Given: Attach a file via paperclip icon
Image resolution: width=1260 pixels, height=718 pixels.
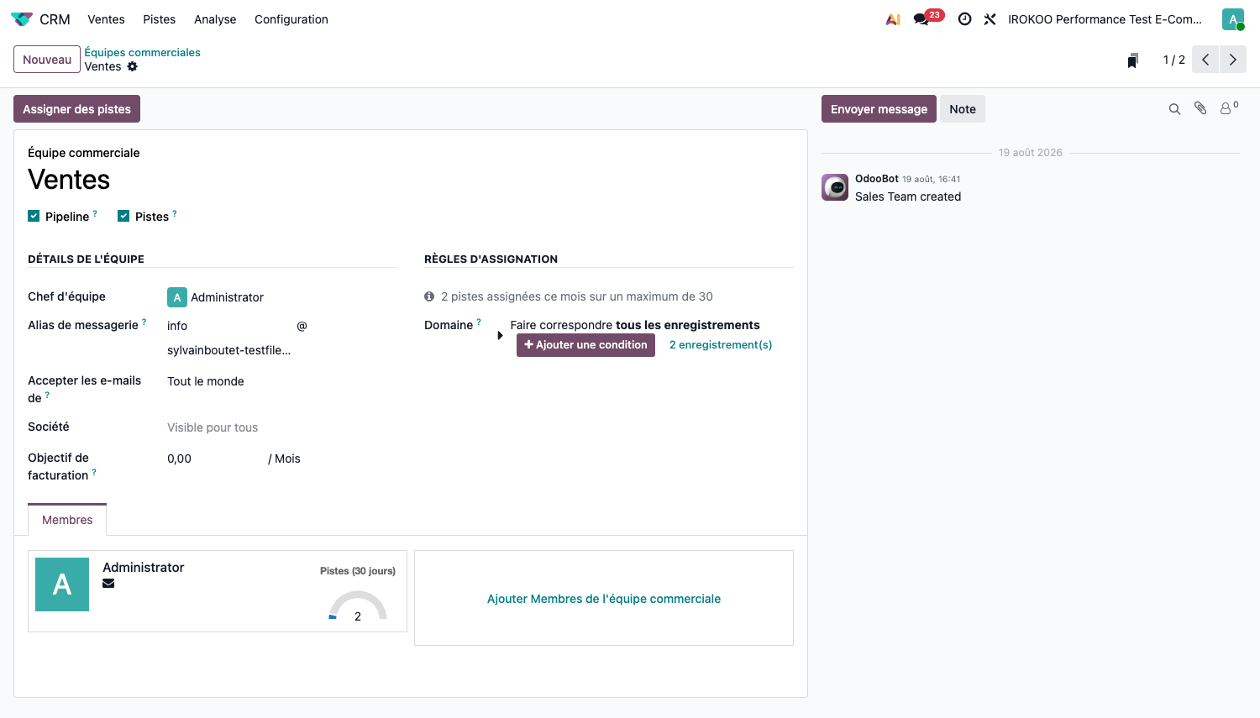Looking at the screenshot, I should coord(1201,108).
